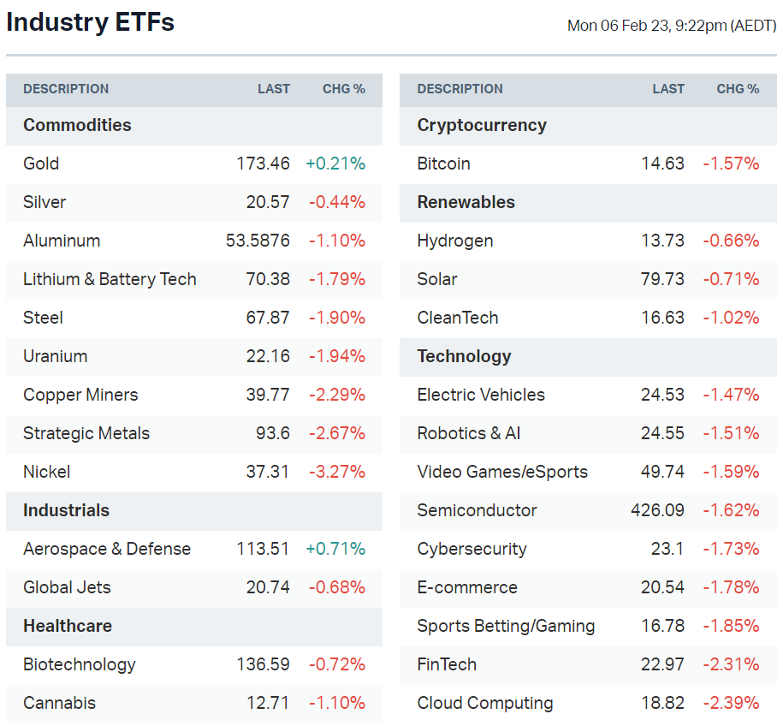
Task: Open Electric Vehicles ETF
Action: (480, 395)
